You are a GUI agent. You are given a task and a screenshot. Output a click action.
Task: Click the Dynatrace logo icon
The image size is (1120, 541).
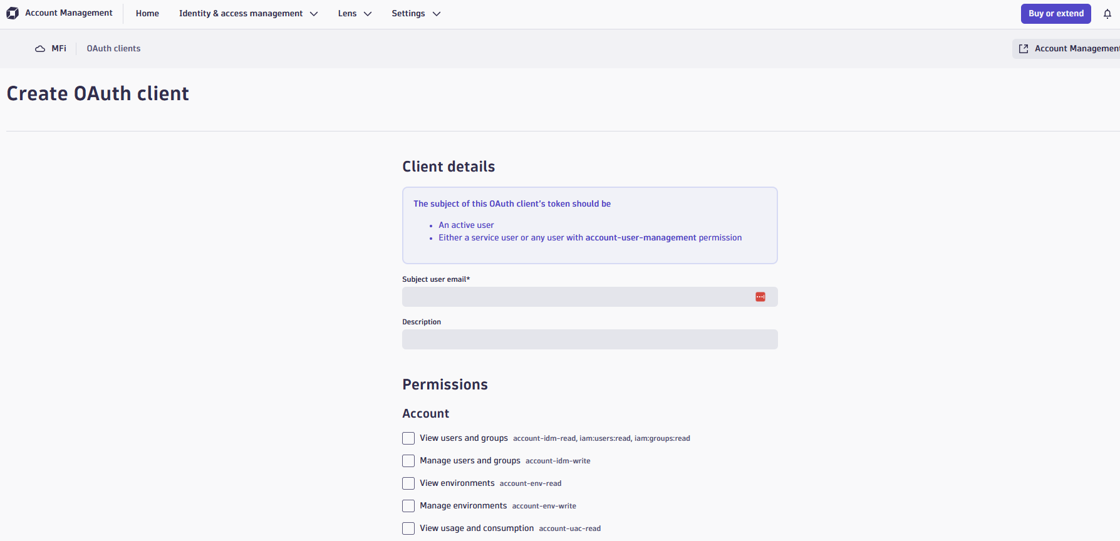pyautogui.click(x=13, y=13)
